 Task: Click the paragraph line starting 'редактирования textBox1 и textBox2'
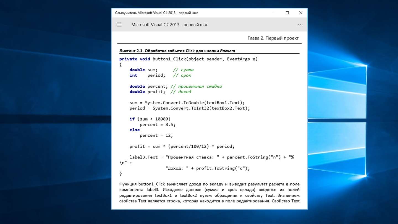click(210, 195)
